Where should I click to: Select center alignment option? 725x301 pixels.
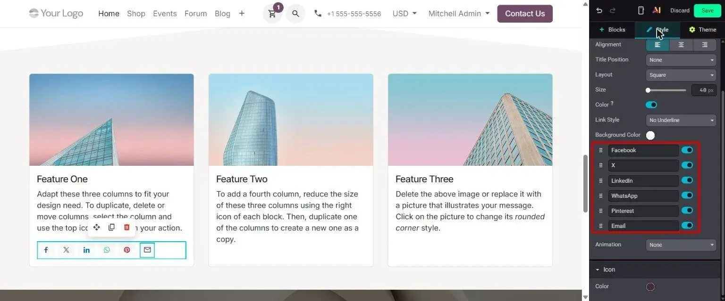pos(681,45)
